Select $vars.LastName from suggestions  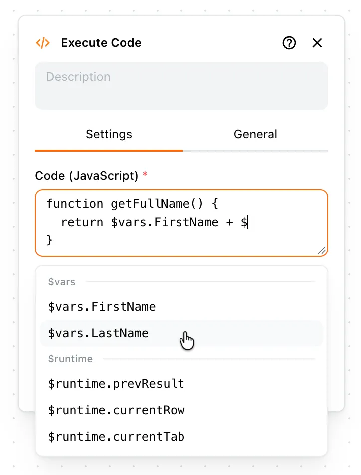pos(181,333)
